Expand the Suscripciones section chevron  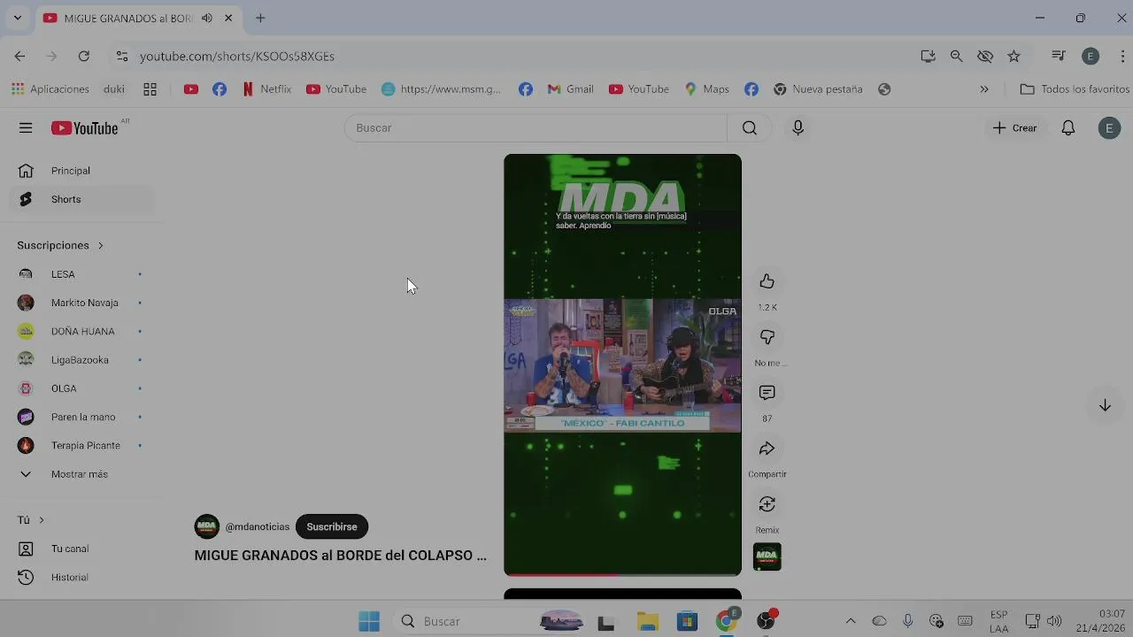click(100, 245)
